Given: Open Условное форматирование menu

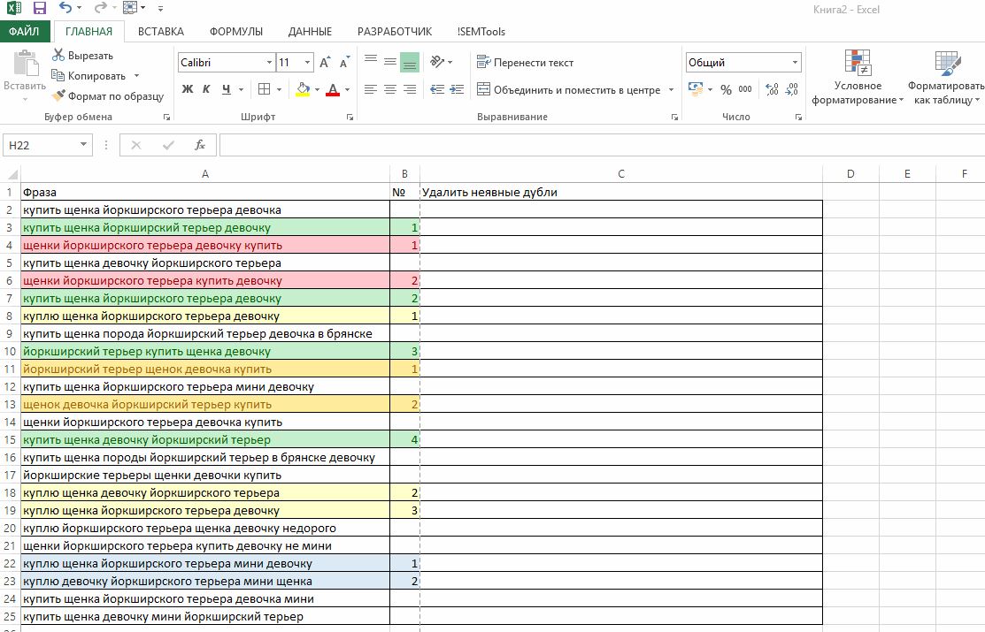Looking at the screenshot, I should point(858,78).
